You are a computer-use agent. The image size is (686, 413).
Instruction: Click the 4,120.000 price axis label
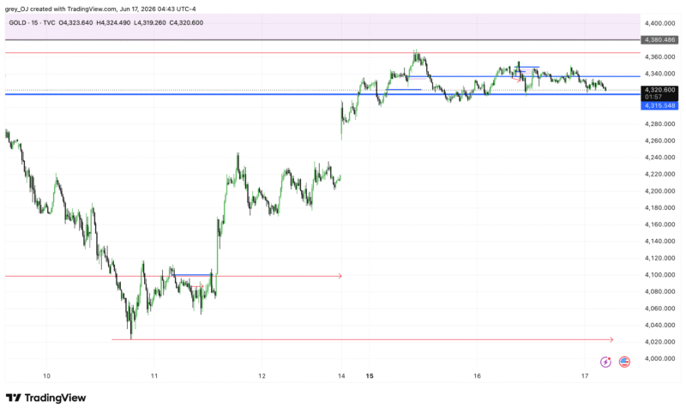click(x=659, y=258)
